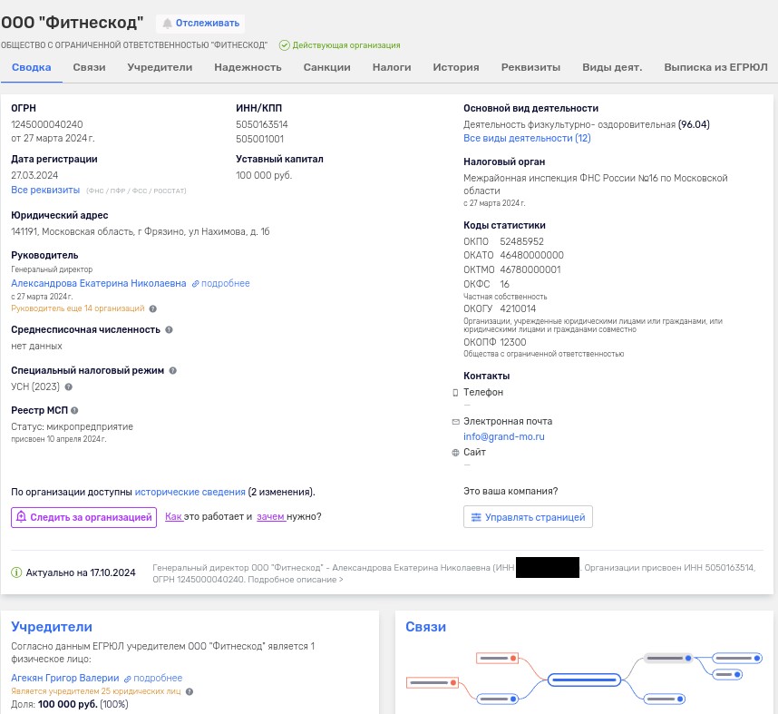Viewport: 778px width, 714px height.
Task: Click help icon beside Руководитель еще 14 организаций
Action: [x=153, y=308]
